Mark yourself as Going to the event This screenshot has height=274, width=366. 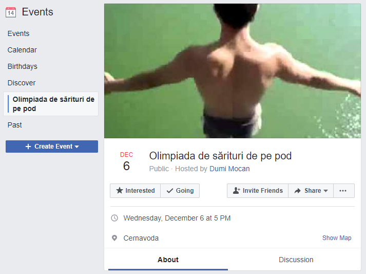click(x=180, y=191)
